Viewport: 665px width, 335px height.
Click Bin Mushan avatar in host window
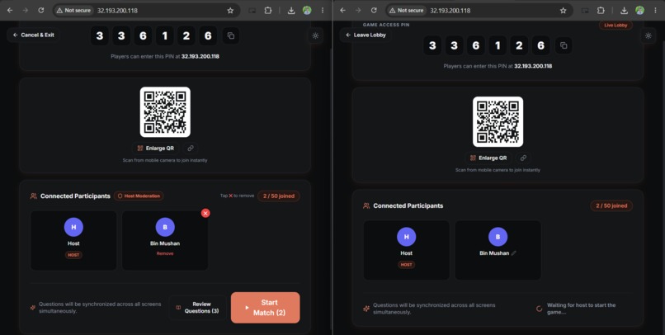coord(165,227)
